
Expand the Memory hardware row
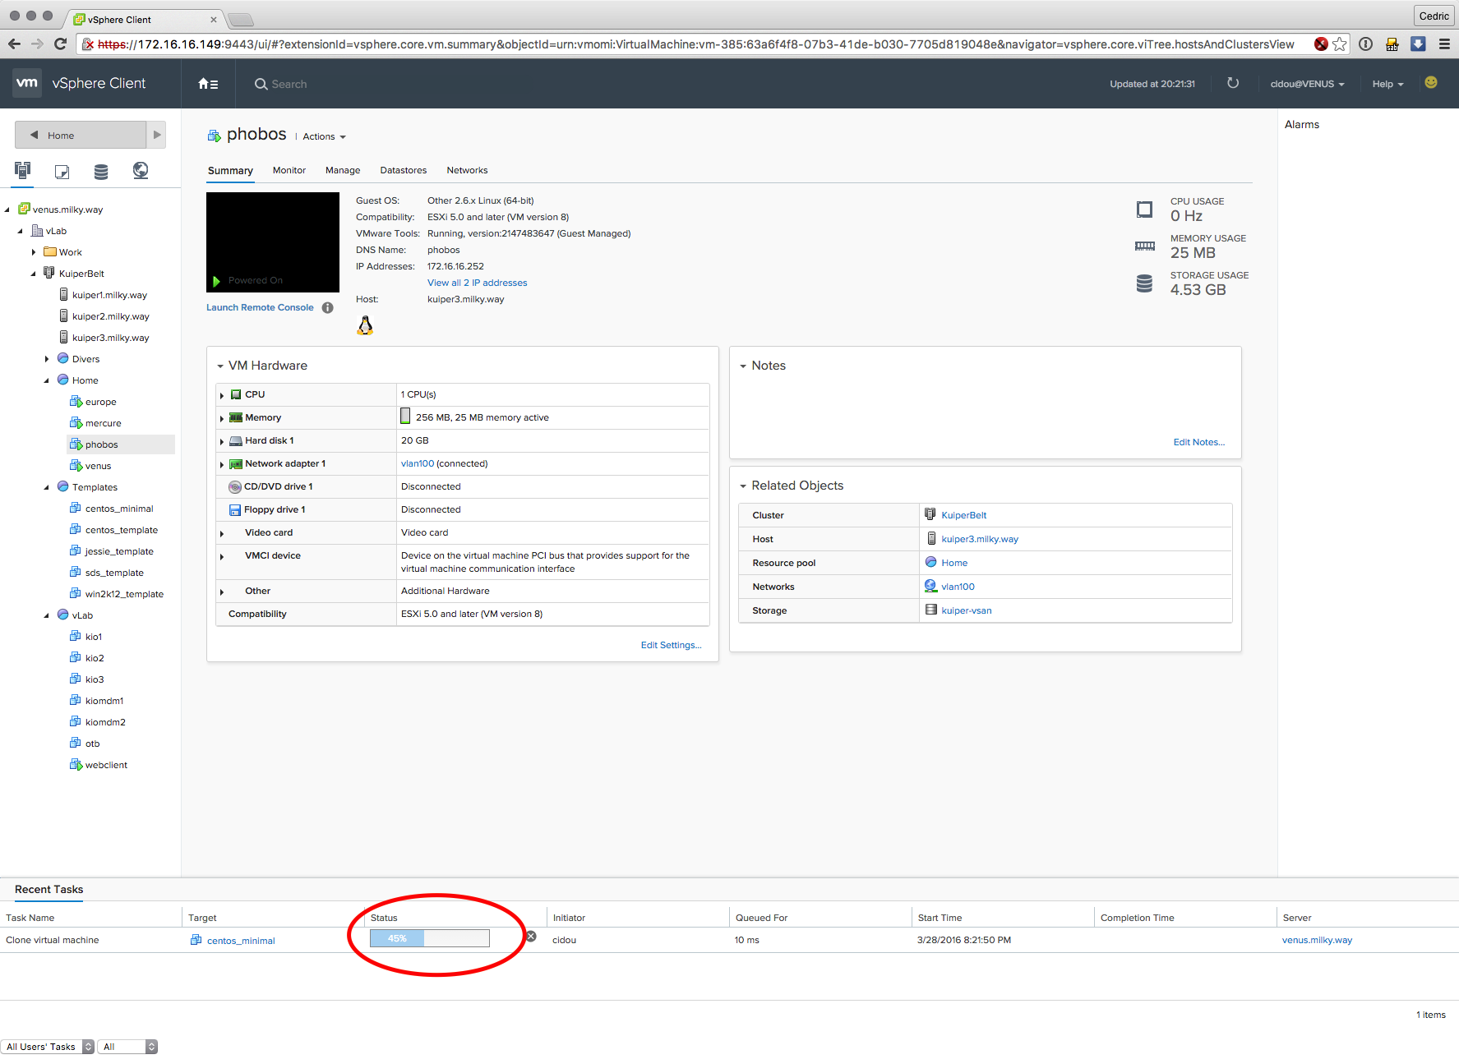(222, 418)
